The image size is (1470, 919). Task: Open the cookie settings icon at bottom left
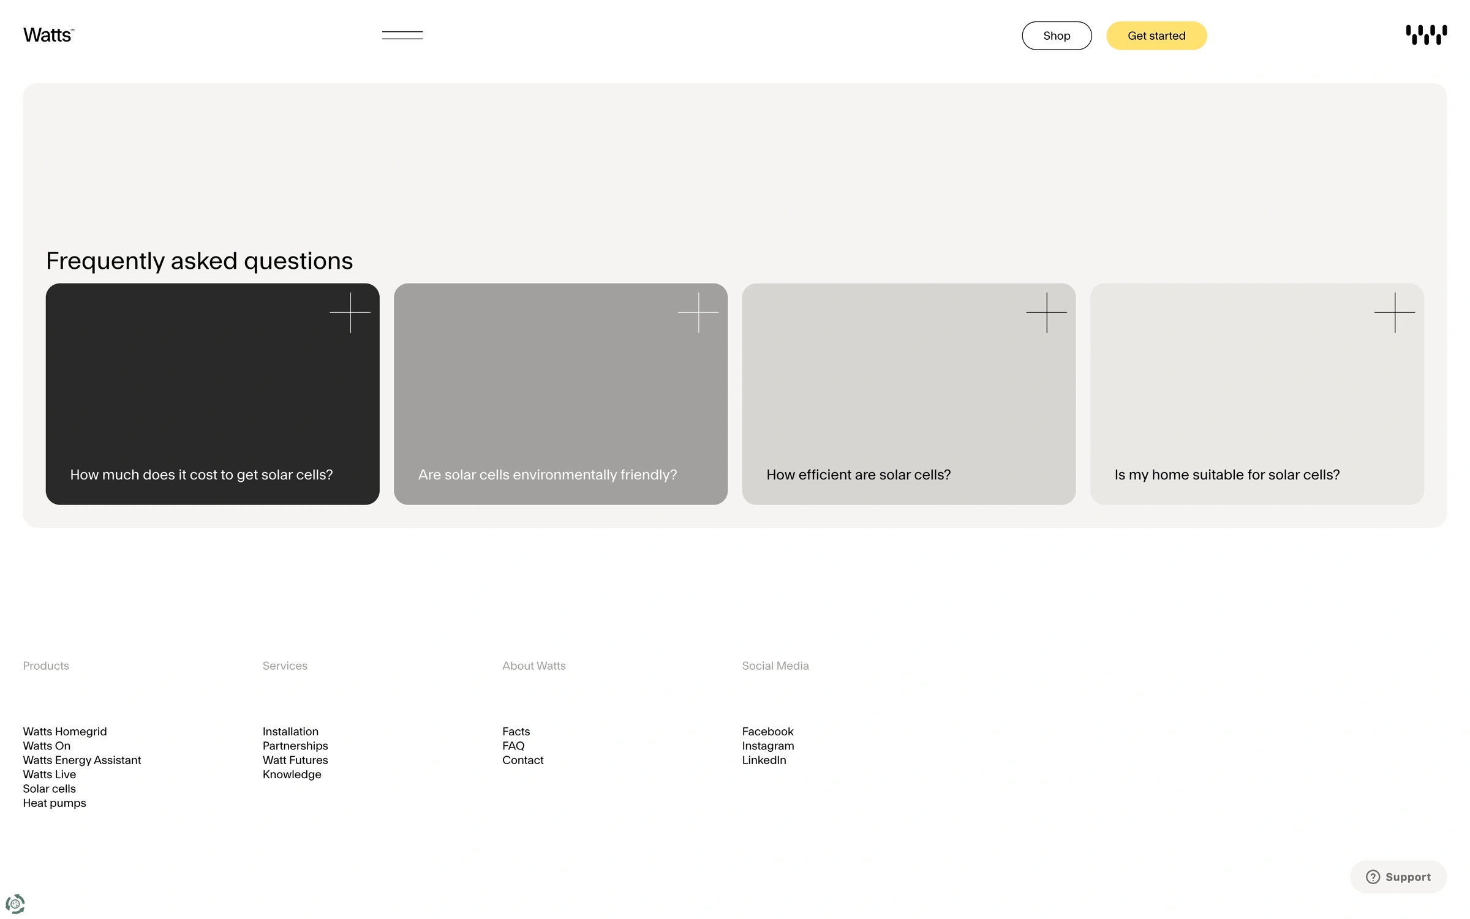click(15, 904)
